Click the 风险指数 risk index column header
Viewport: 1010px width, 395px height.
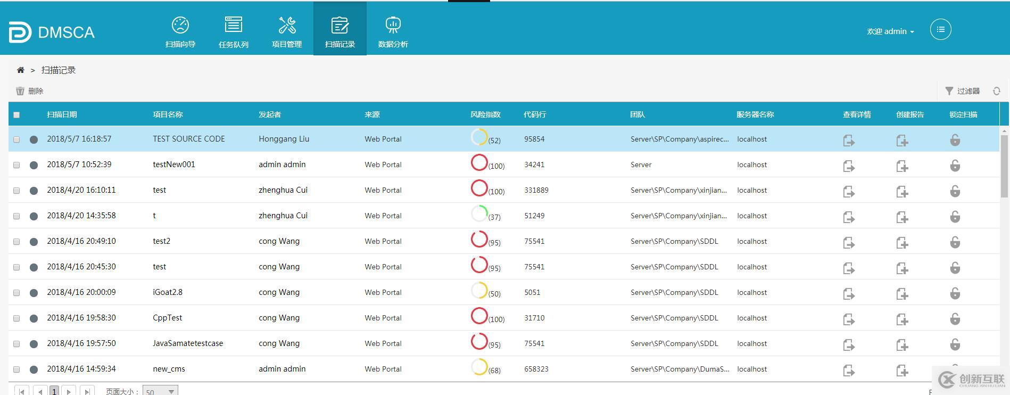485,114
